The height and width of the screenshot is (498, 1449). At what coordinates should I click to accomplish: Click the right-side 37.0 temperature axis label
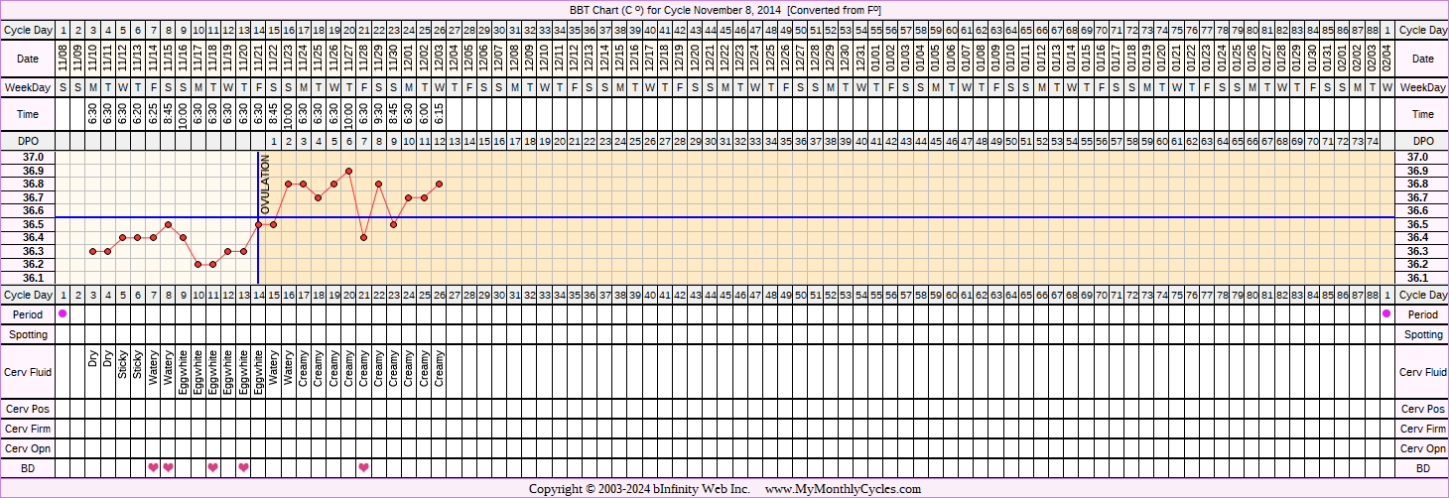coord(1418,158)
